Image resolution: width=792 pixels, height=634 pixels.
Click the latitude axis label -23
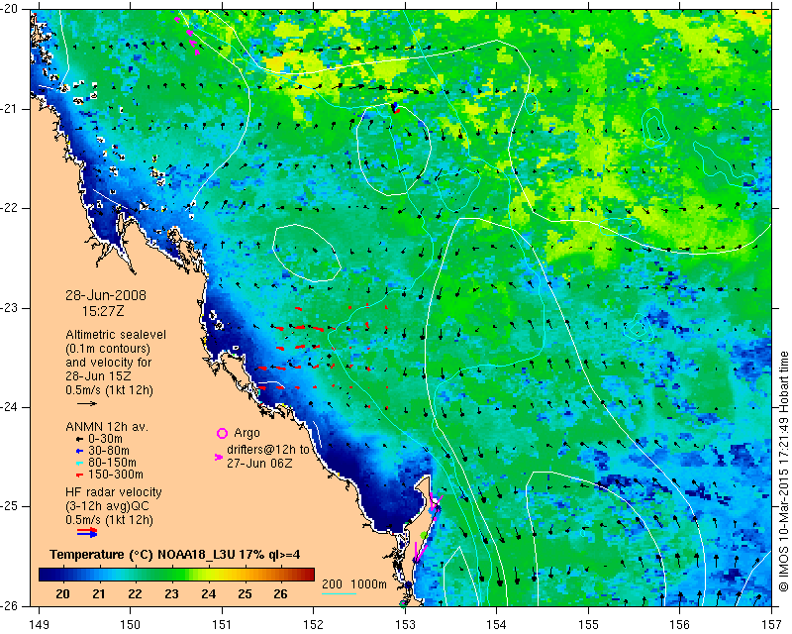(x=9, y=308)
